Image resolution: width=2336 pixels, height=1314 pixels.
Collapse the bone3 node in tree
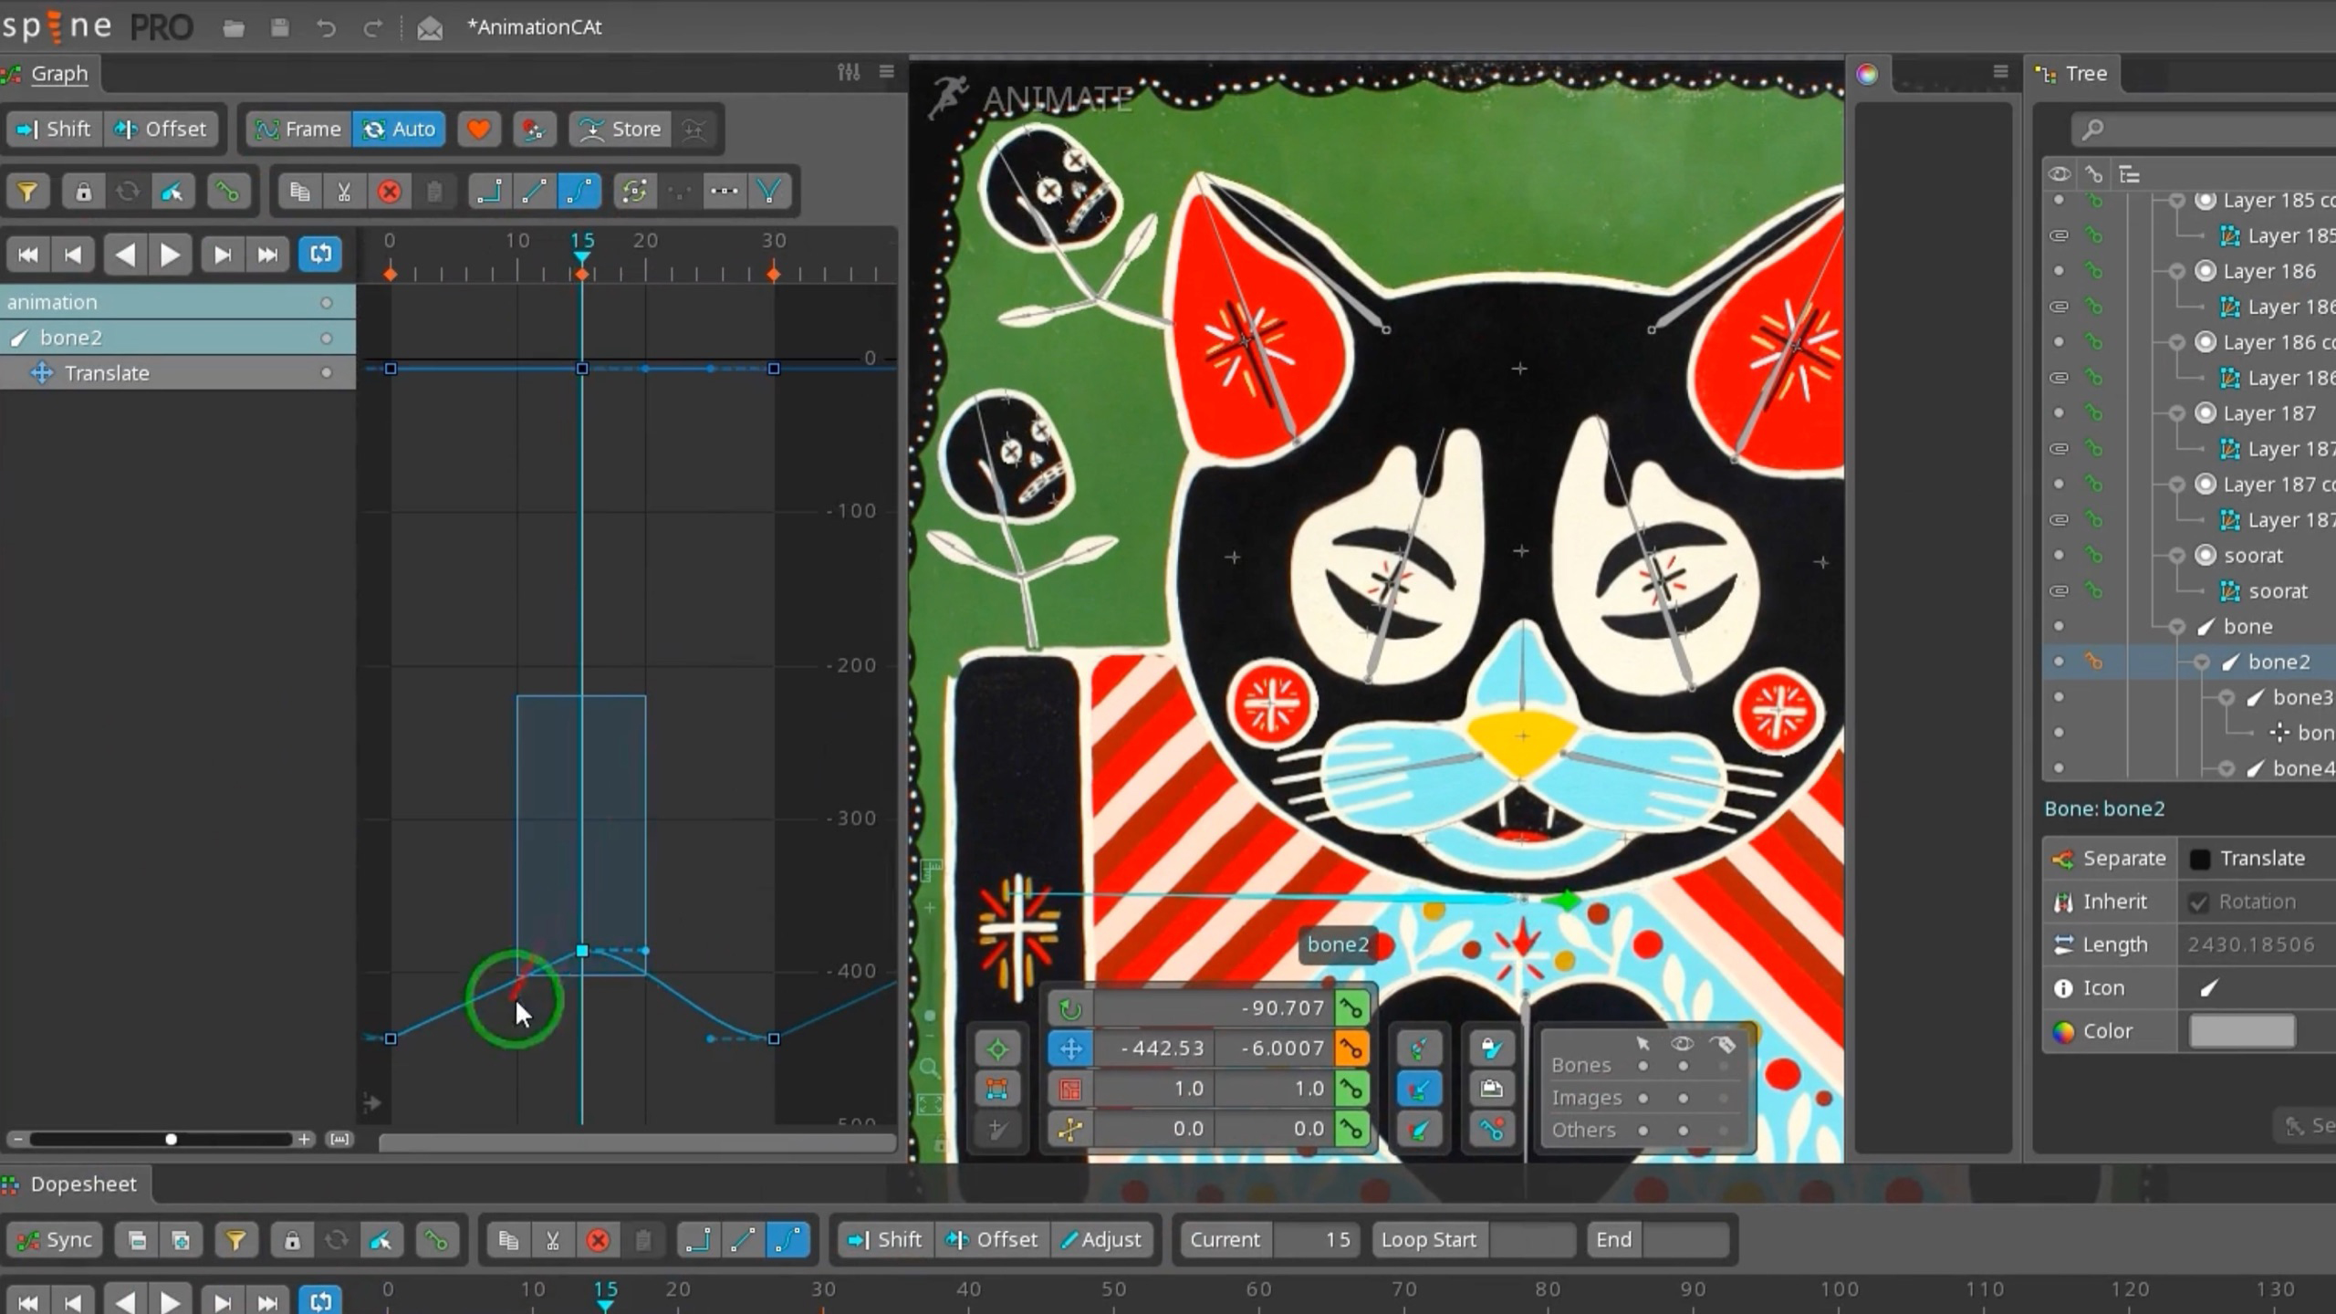click(2226, 698)
